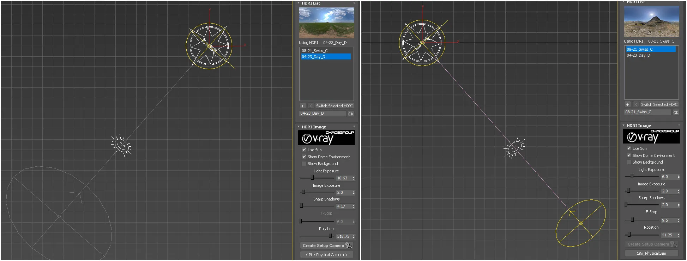687x261 pixels.
Task: Toggle Use Sun checkbox in right panel
Action: pyautogui.click(x=629, y=148)
